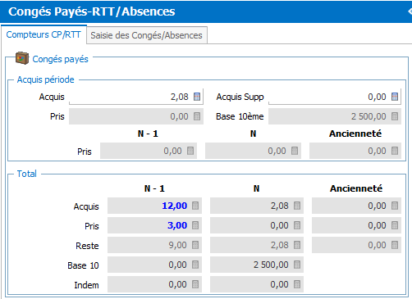412x299 pixels.
Task: Open the Saisie des Congés/Absences tab
Action: 147,35
